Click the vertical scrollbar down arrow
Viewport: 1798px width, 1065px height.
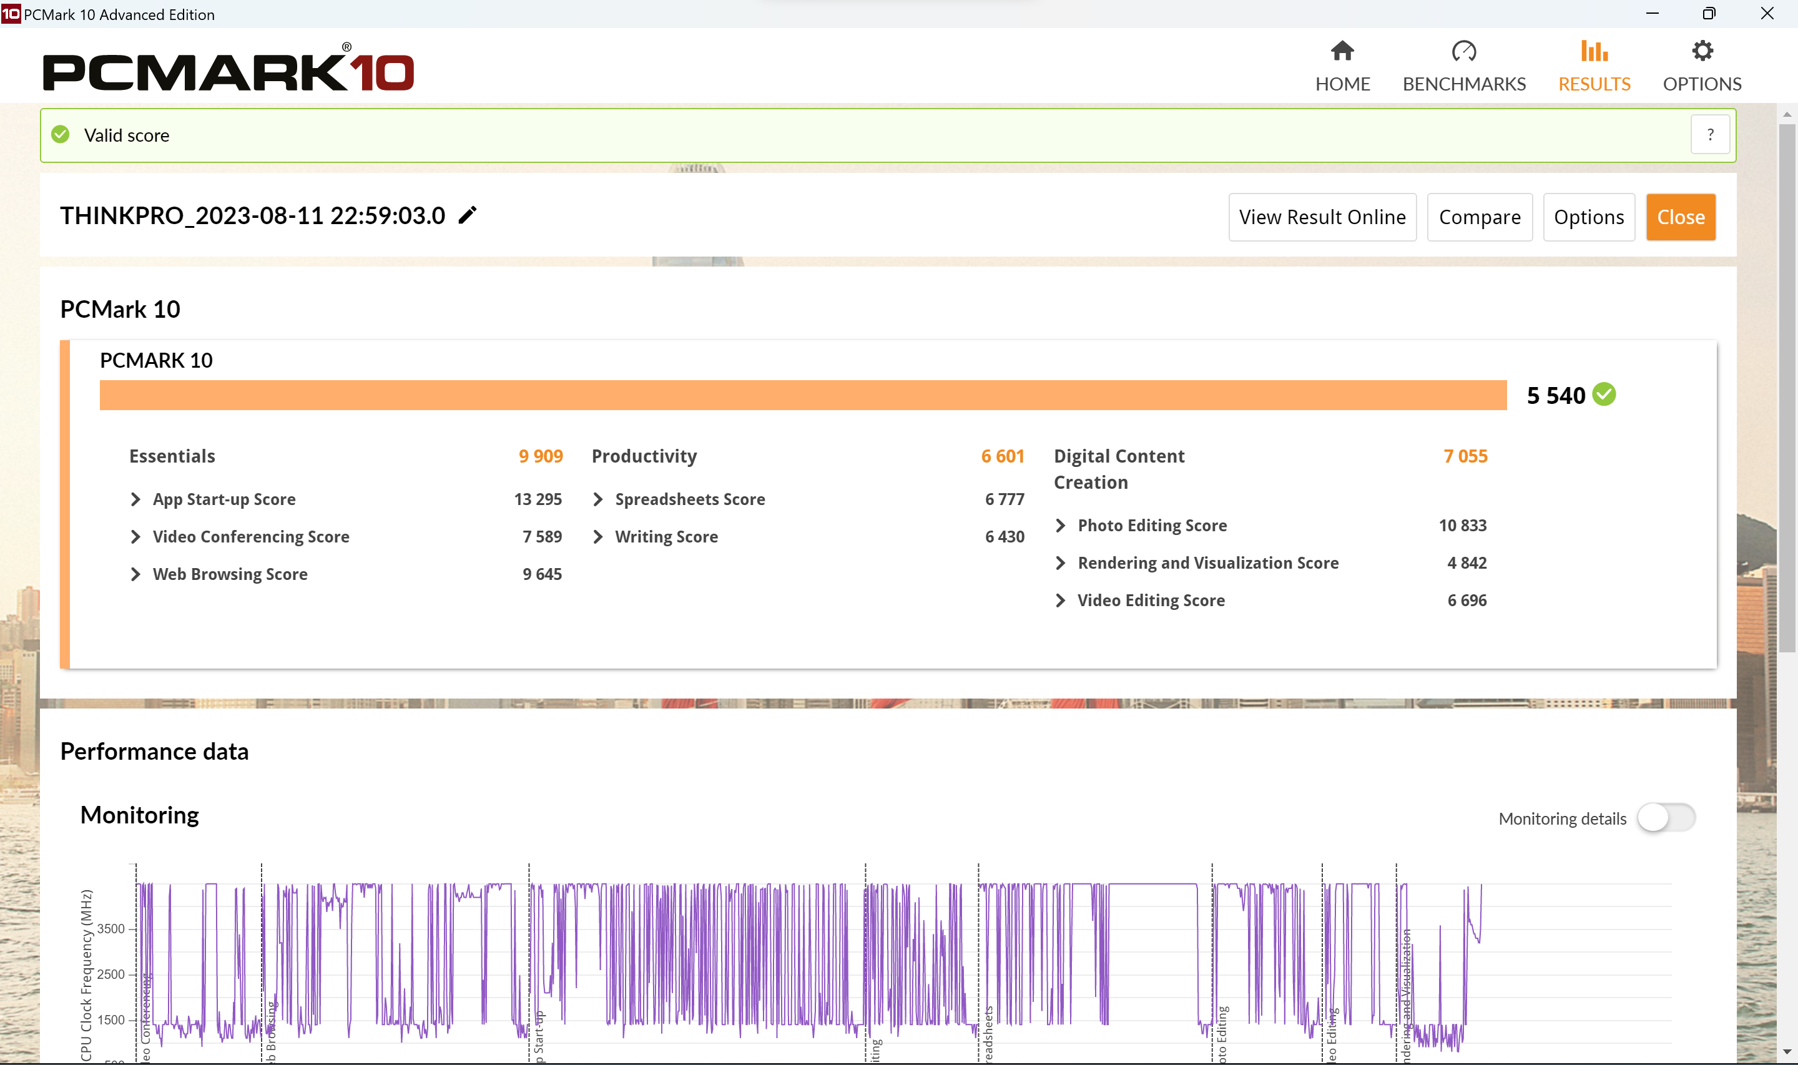1787,1052
